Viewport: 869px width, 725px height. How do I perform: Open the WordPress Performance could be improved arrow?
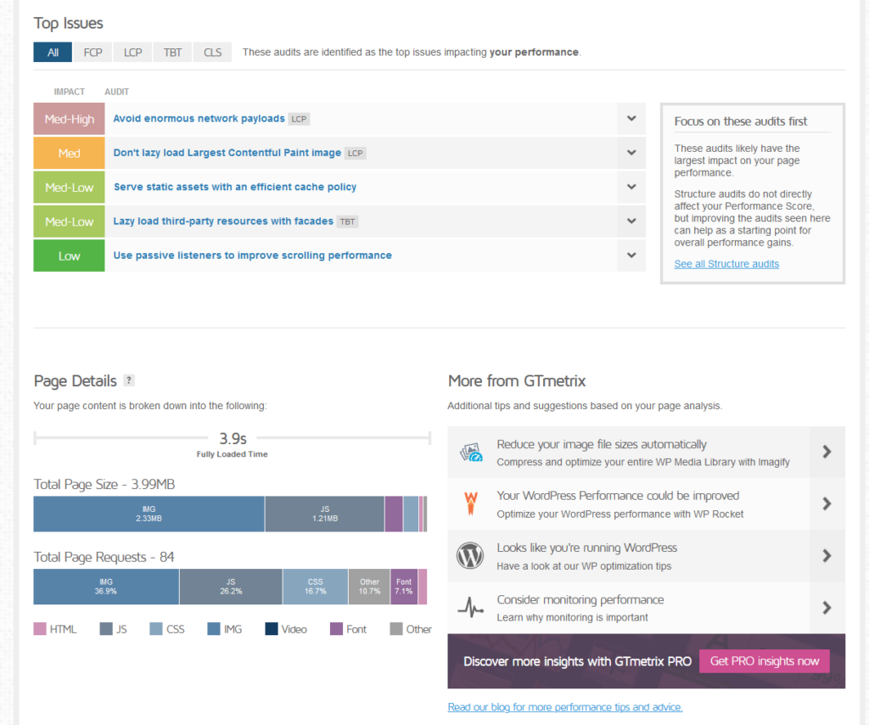[x=827, y=503]
